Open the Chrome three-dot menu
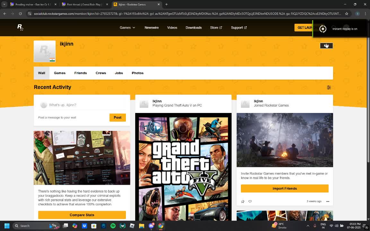The image size is (370, 231). point(365,14)
